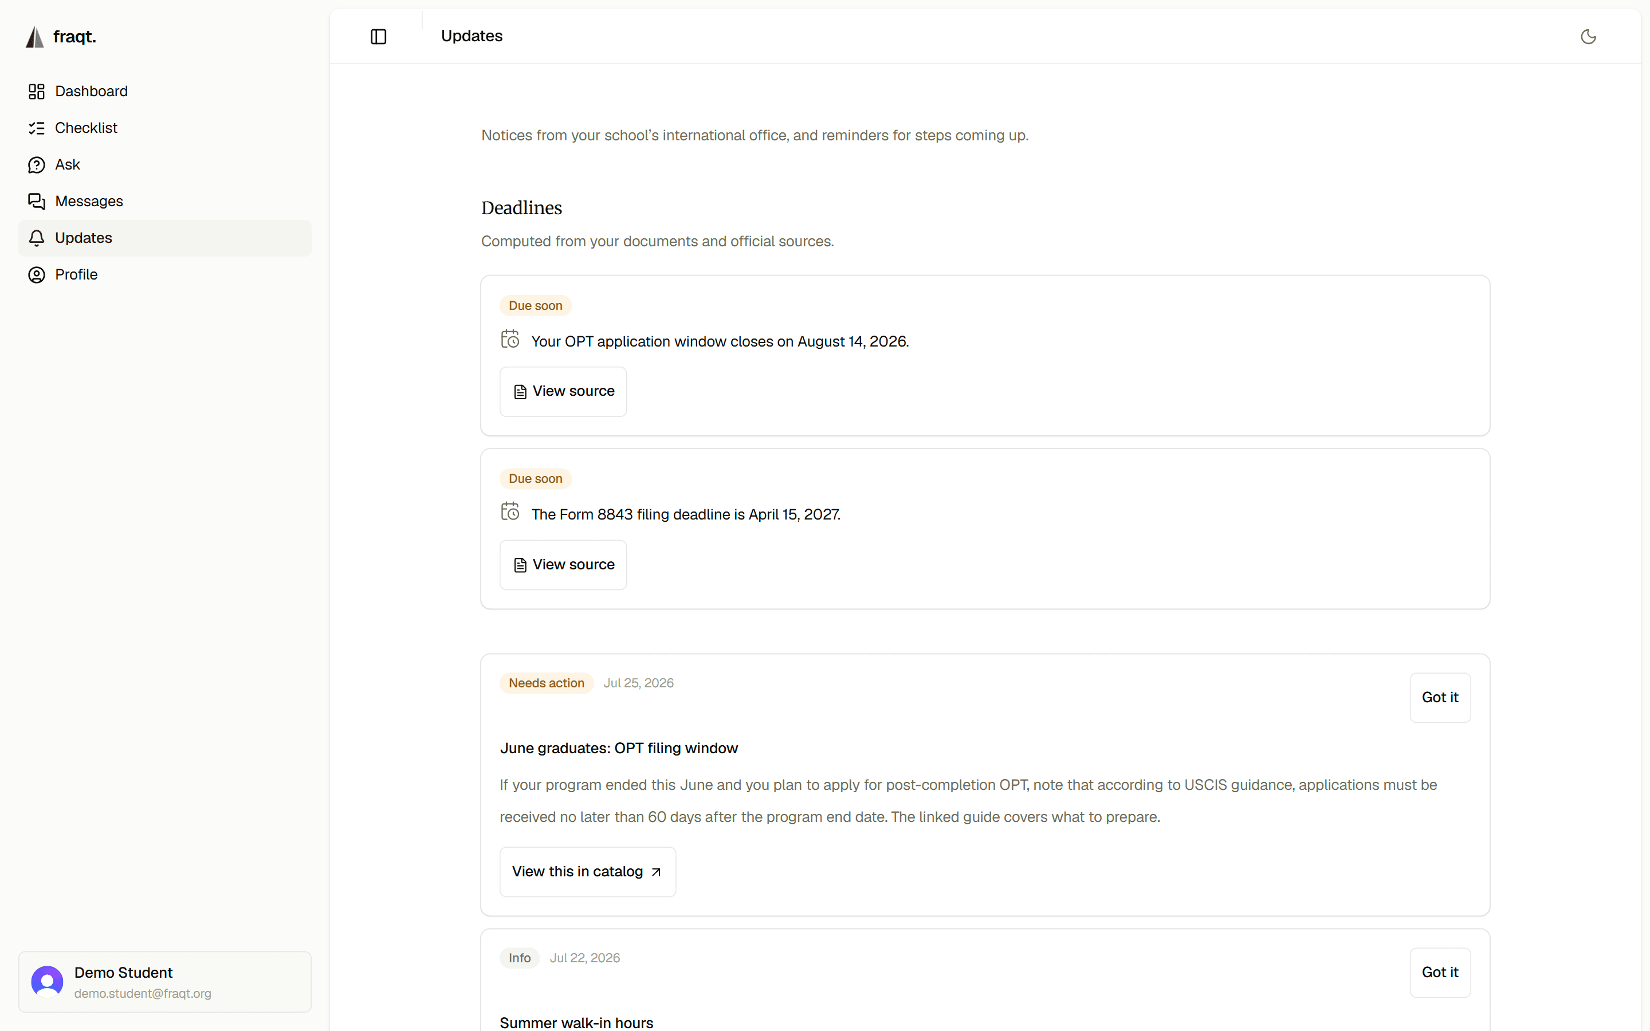
Task: Select the Checklist icon in sidebar
Action: tap(37, 128)
